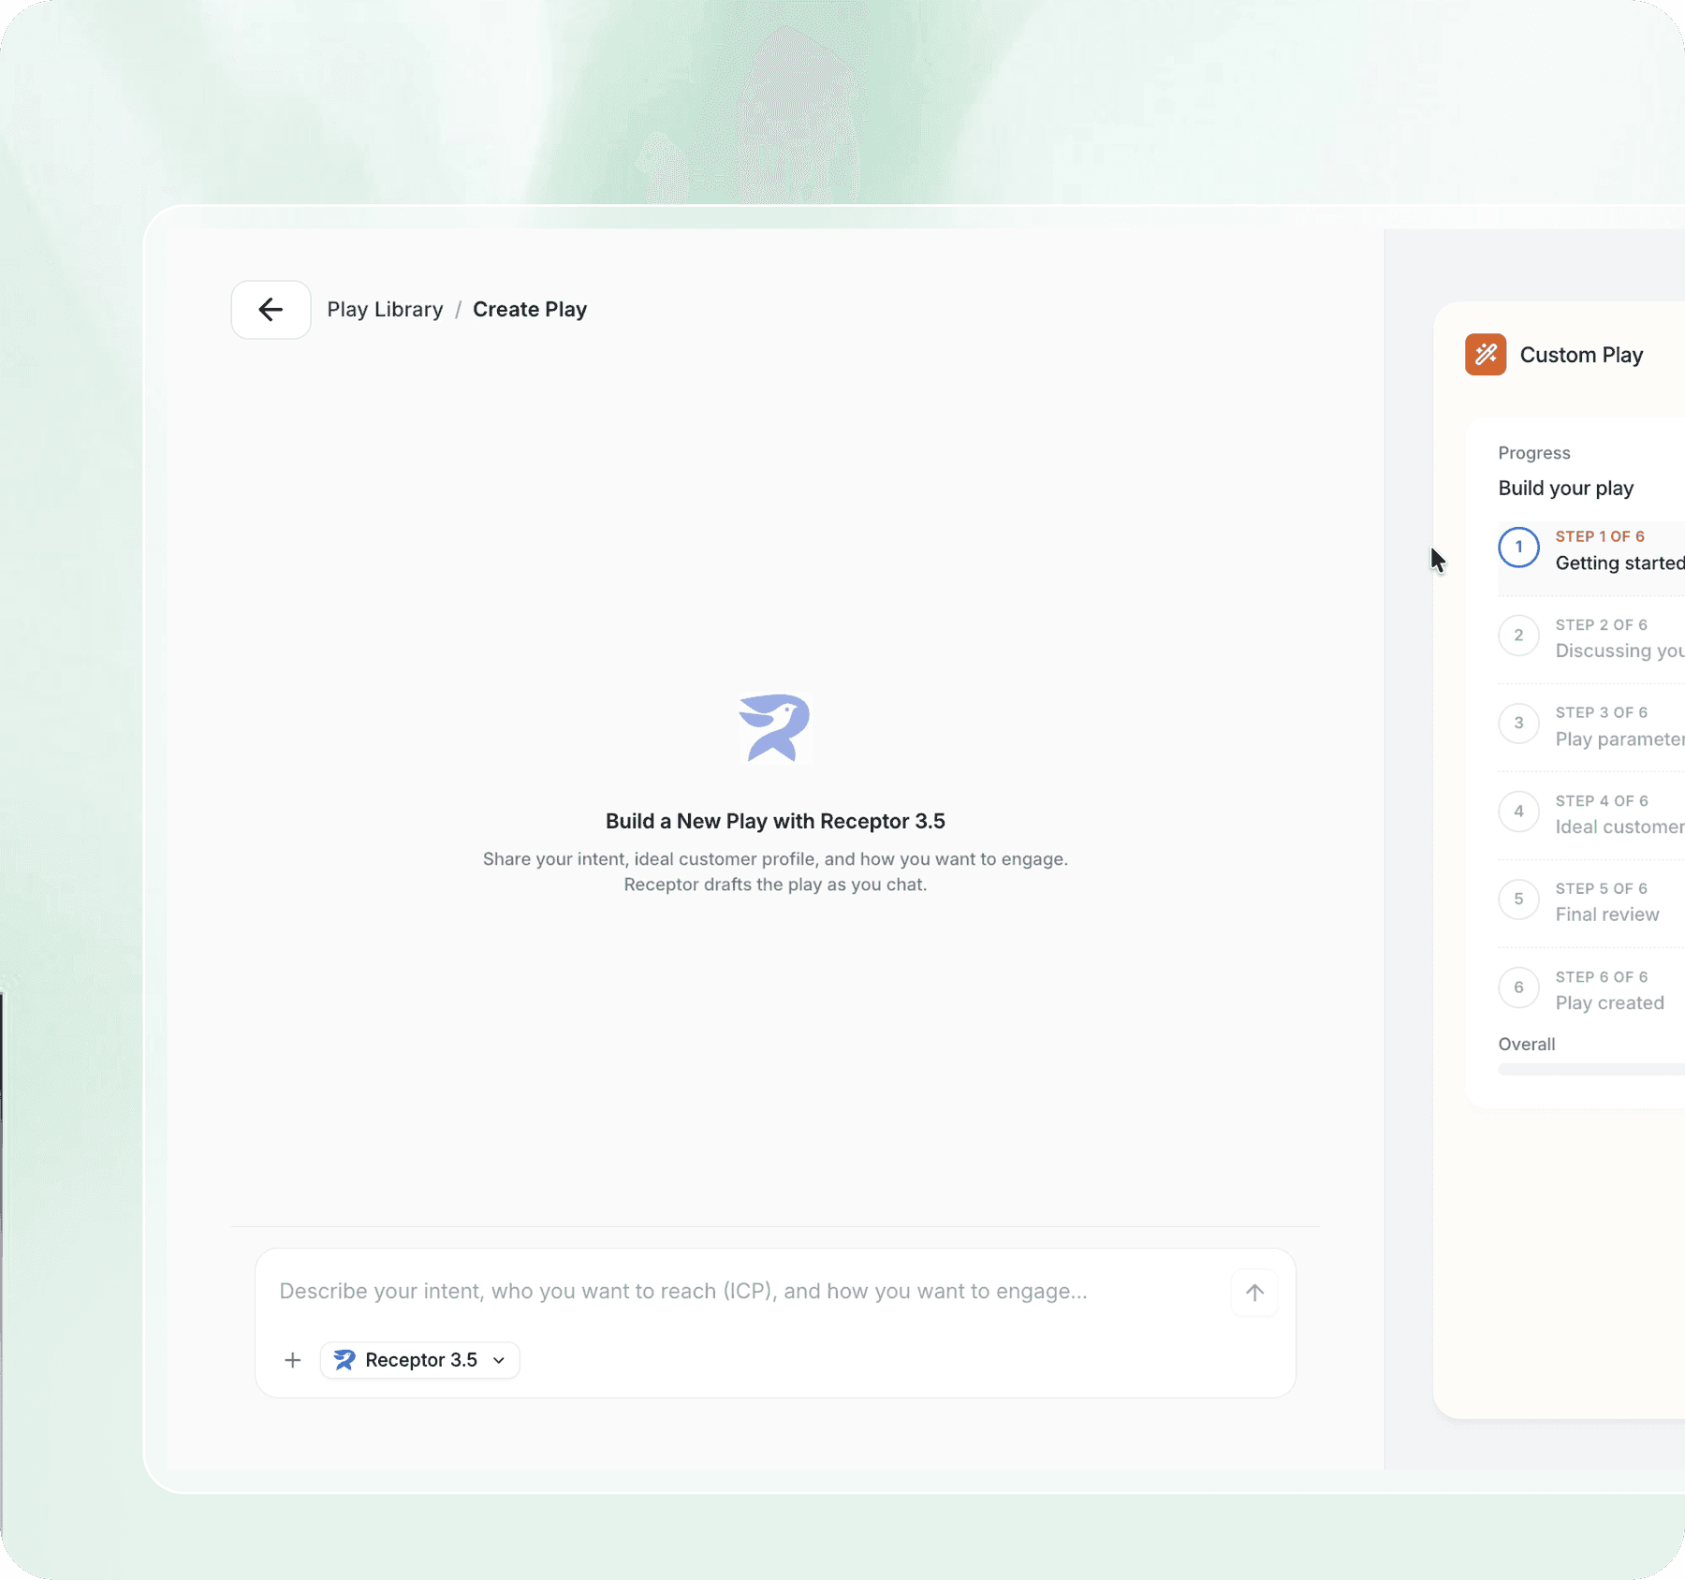Click the Receptor bird logo in center

pos(774,728)
